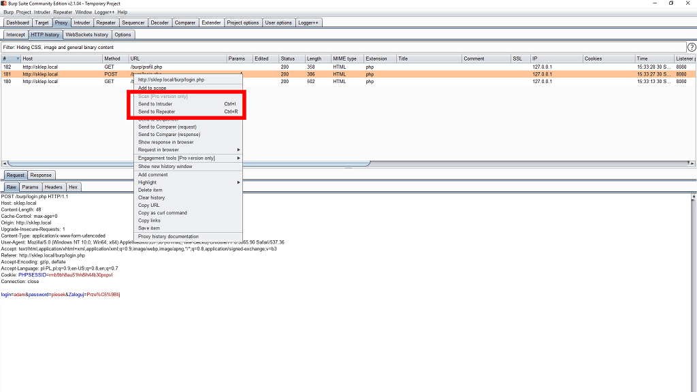This screenshot has width=697, height=392.
Task: Switch to the Dashboard tab
Action: (x=18, y=22)
